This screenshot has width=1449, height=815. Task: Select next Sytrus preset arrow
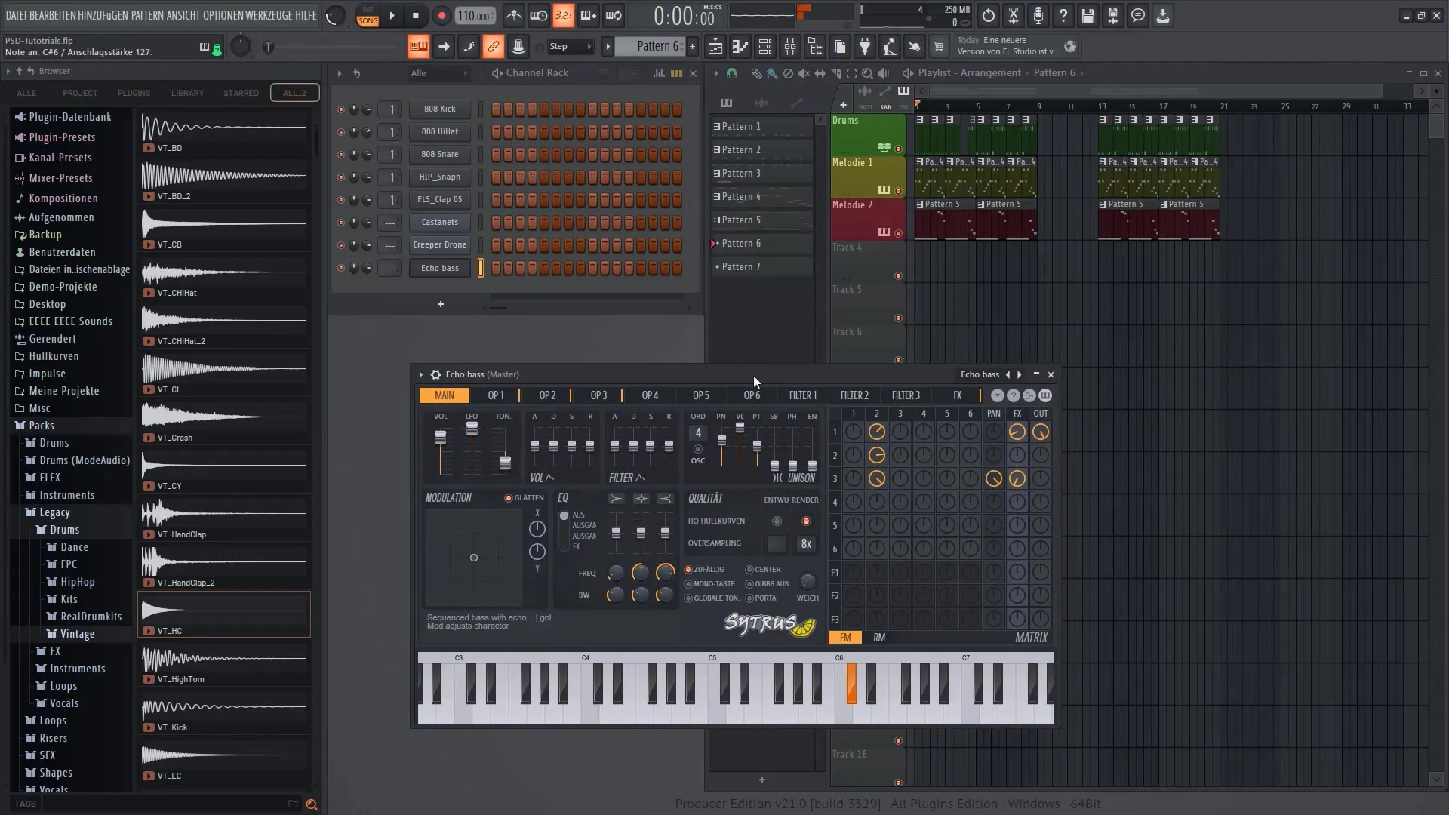coord(1020,374)
